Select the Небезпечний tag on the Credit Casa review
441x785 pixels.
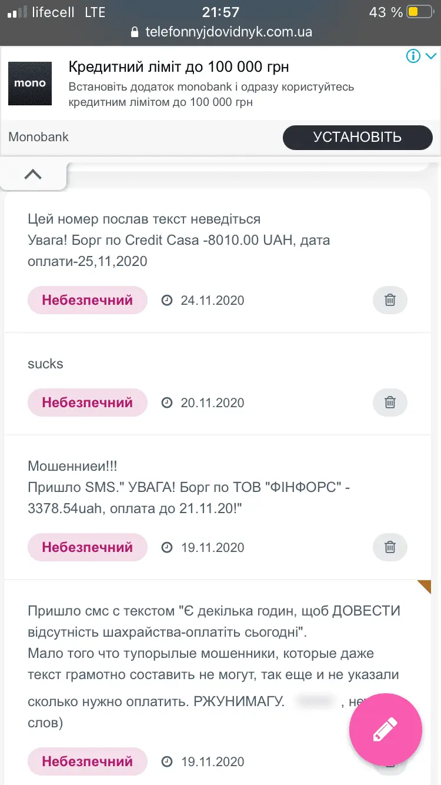[x=87, y=300]
